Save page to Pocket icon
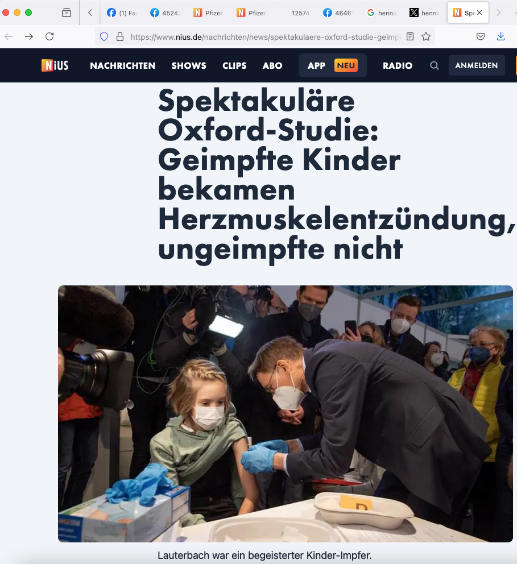Screen dimensions: 517x564 click(480, 36)
